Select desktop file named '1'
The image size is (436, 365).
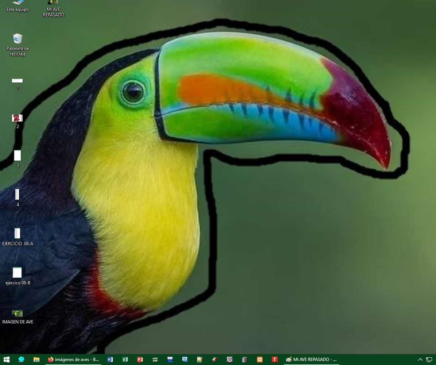[18, 84]
